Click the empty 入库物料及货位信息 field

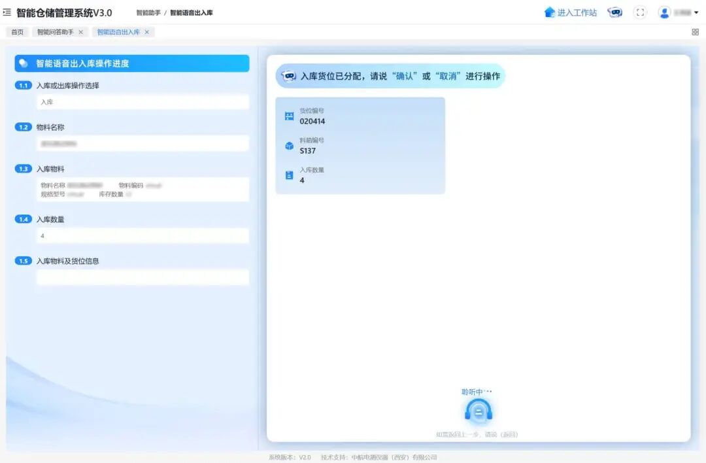(x=143, y=277)
